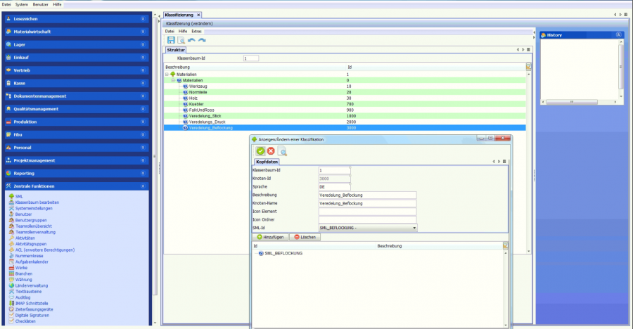Click the red X cancel icon in dialog
This screenshot has height=329, width=633.
pyautogui.click(x=271, y=151)
